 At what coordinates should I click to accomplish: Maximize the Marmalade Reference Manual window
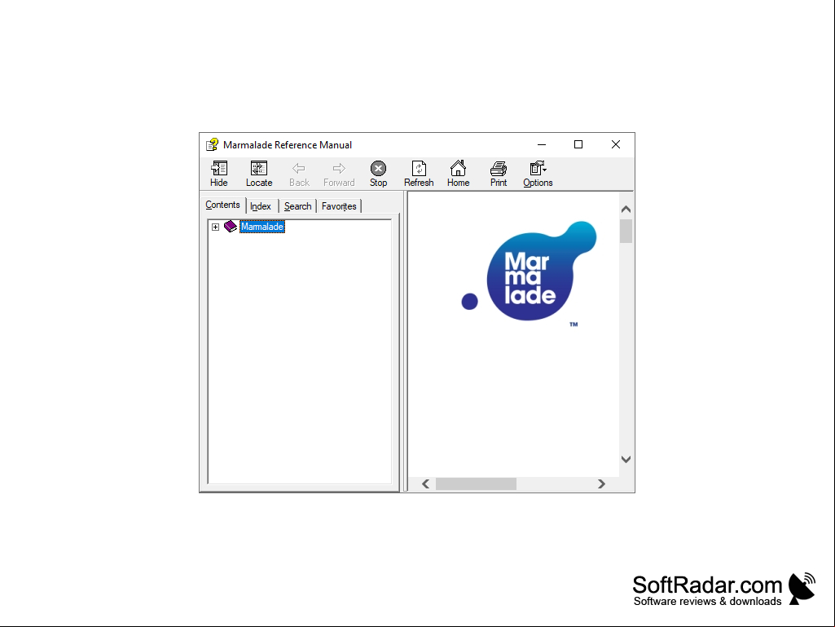coord(578,144)
